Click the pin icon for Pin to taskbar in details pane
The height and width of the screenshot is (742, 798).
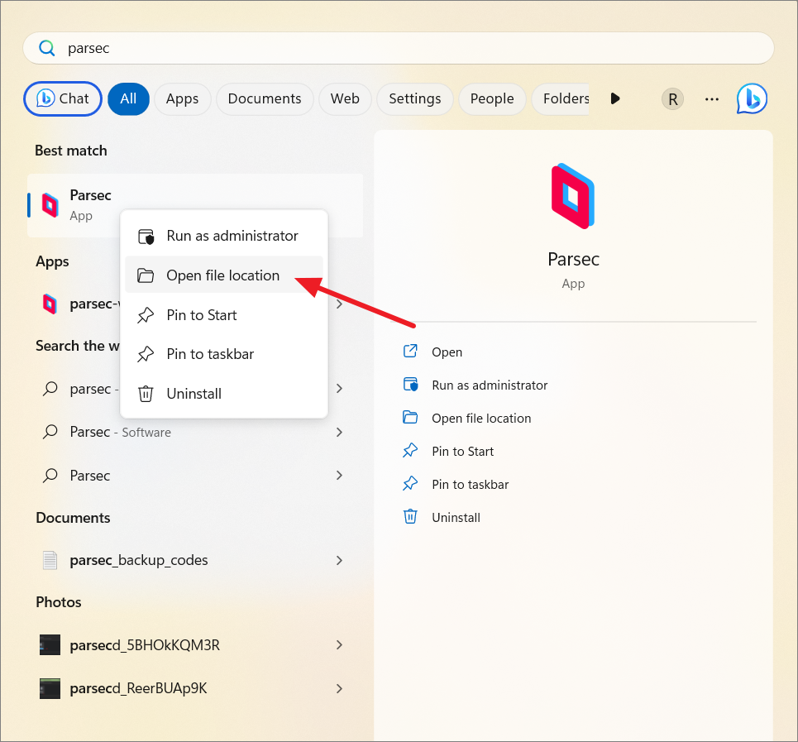point(410,483)
